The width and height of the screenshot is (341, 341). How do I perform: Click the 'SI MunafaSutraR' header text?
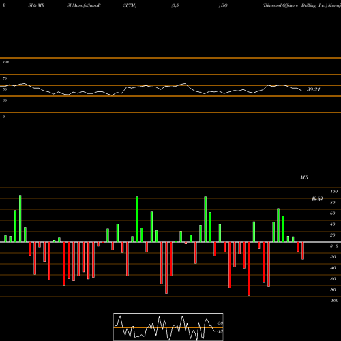[84, 5]
